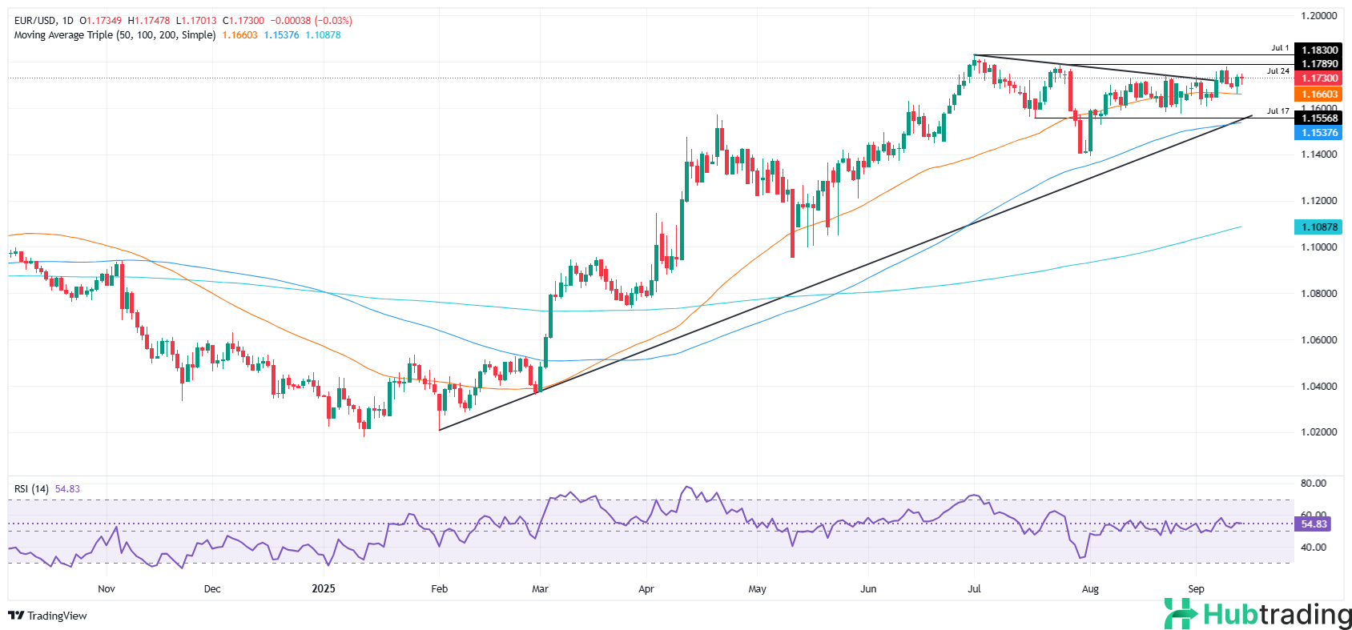The image size is (1352, 630).
Task: Select the orange 1.16603 price axis tag
Action: [x=1318, y=94]
